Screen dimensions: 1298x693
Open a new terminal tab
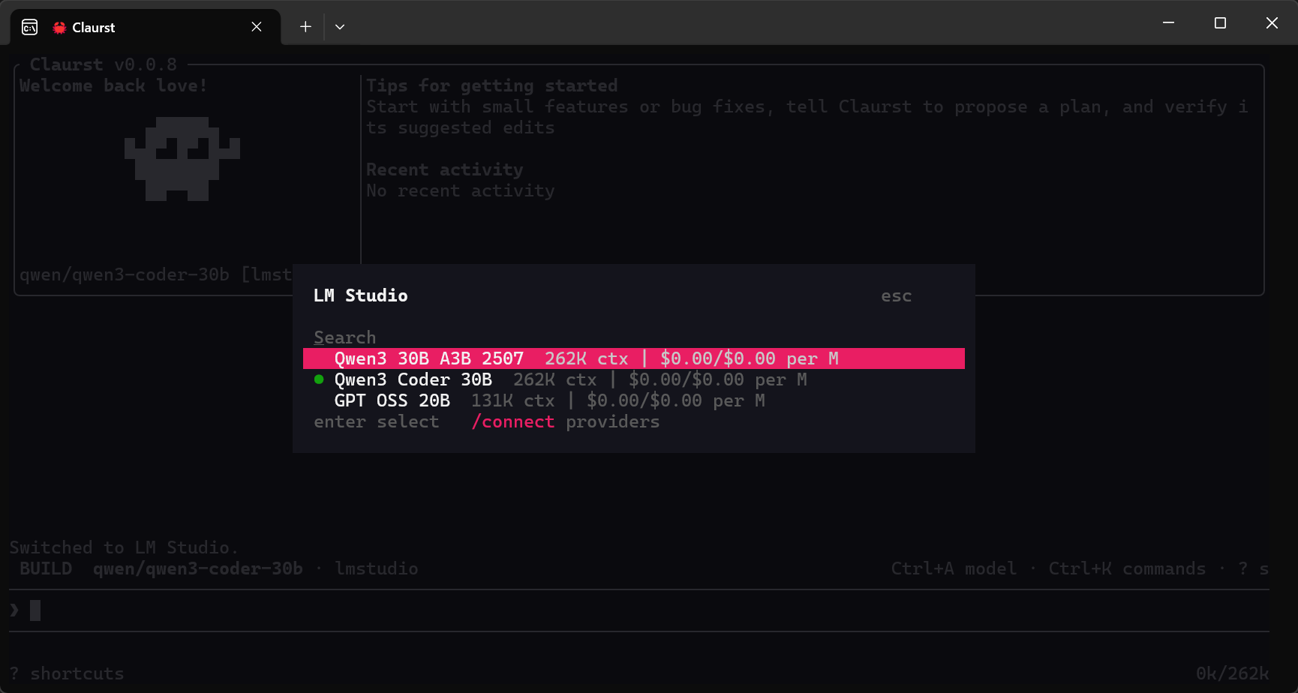[x=305, y=27]
